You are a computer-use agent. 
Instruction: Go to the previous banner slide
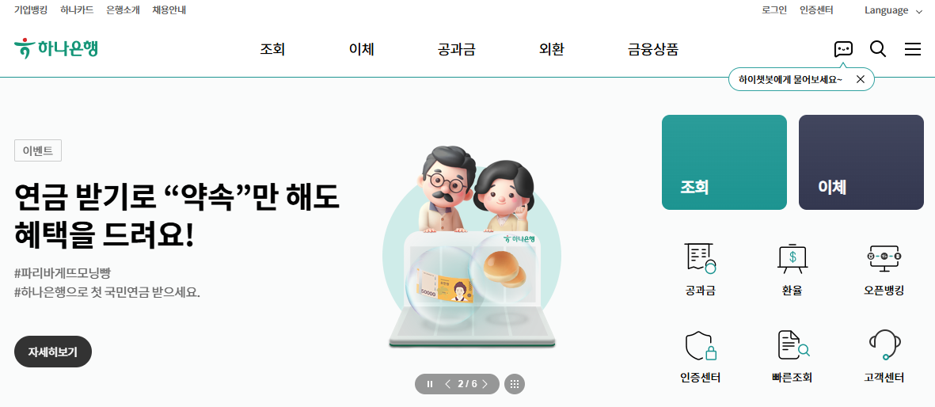tap(448, 384)
